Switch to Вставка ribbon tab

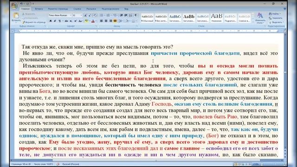(x=39, y=9)
